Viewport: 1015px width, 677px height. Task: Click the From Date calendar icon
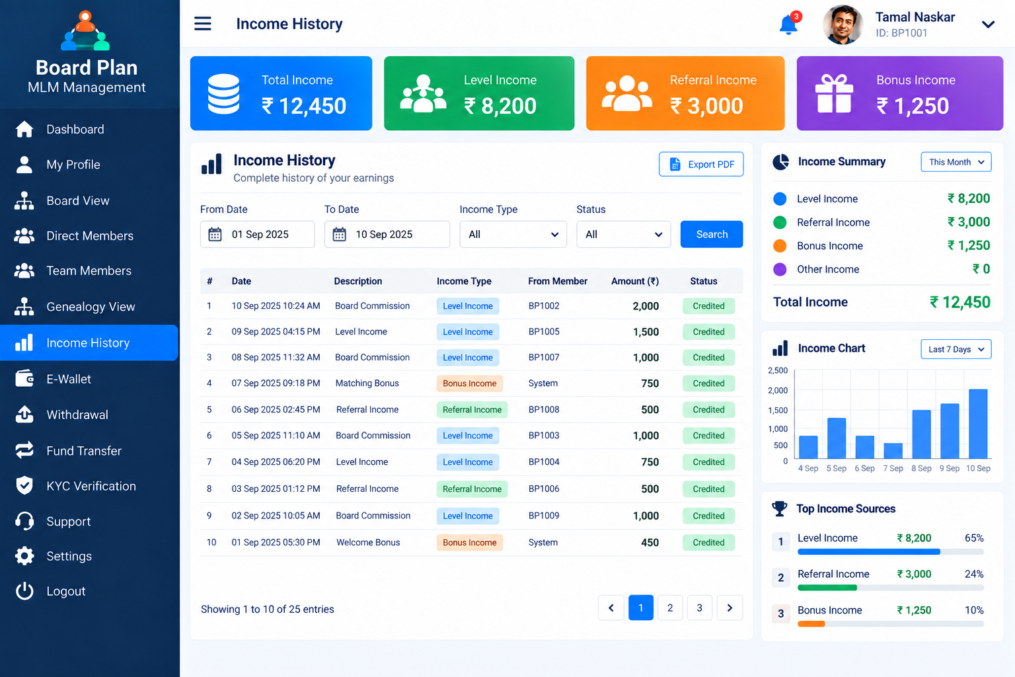click(x=215, y=234)
